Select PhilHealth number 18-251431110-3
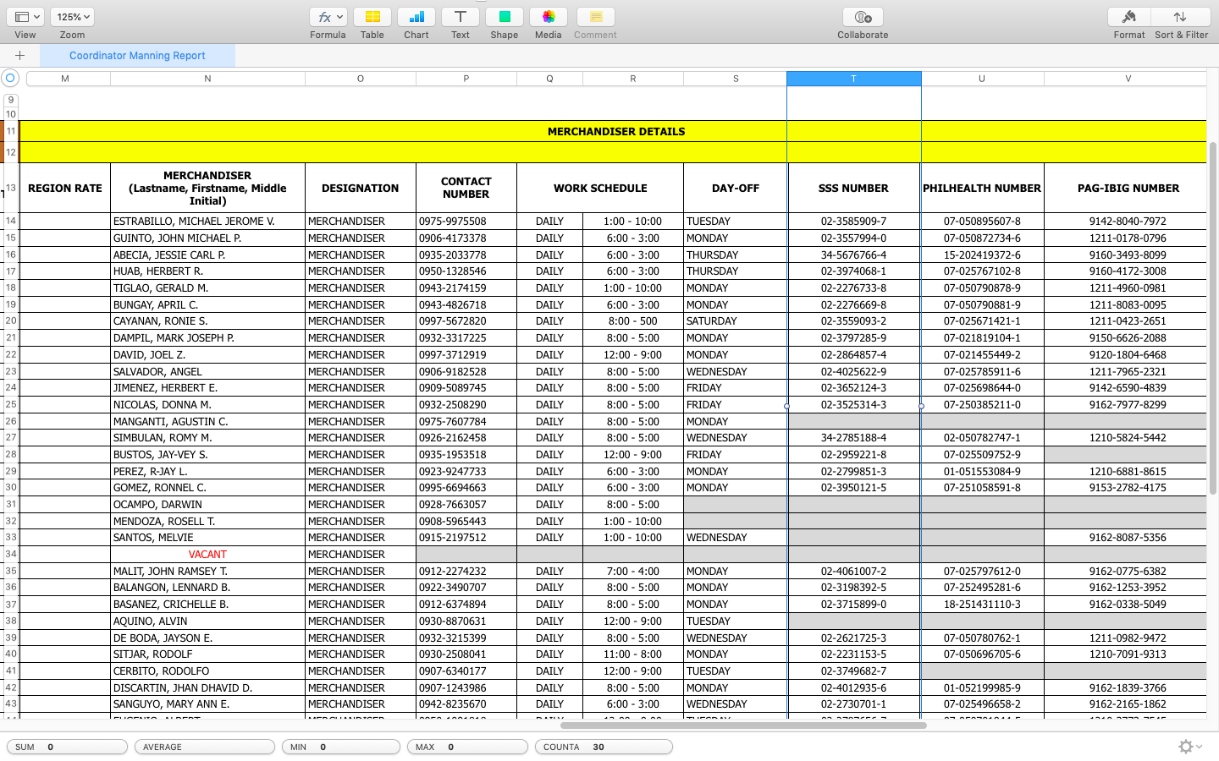The width and height of the screenshot is (1219, 761). click(982, 605)
